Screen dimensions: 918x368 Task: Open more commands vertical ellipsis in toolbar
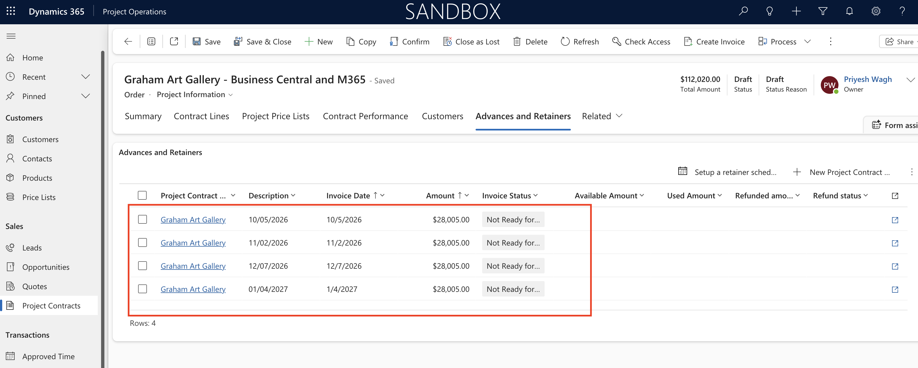(830, 42)
